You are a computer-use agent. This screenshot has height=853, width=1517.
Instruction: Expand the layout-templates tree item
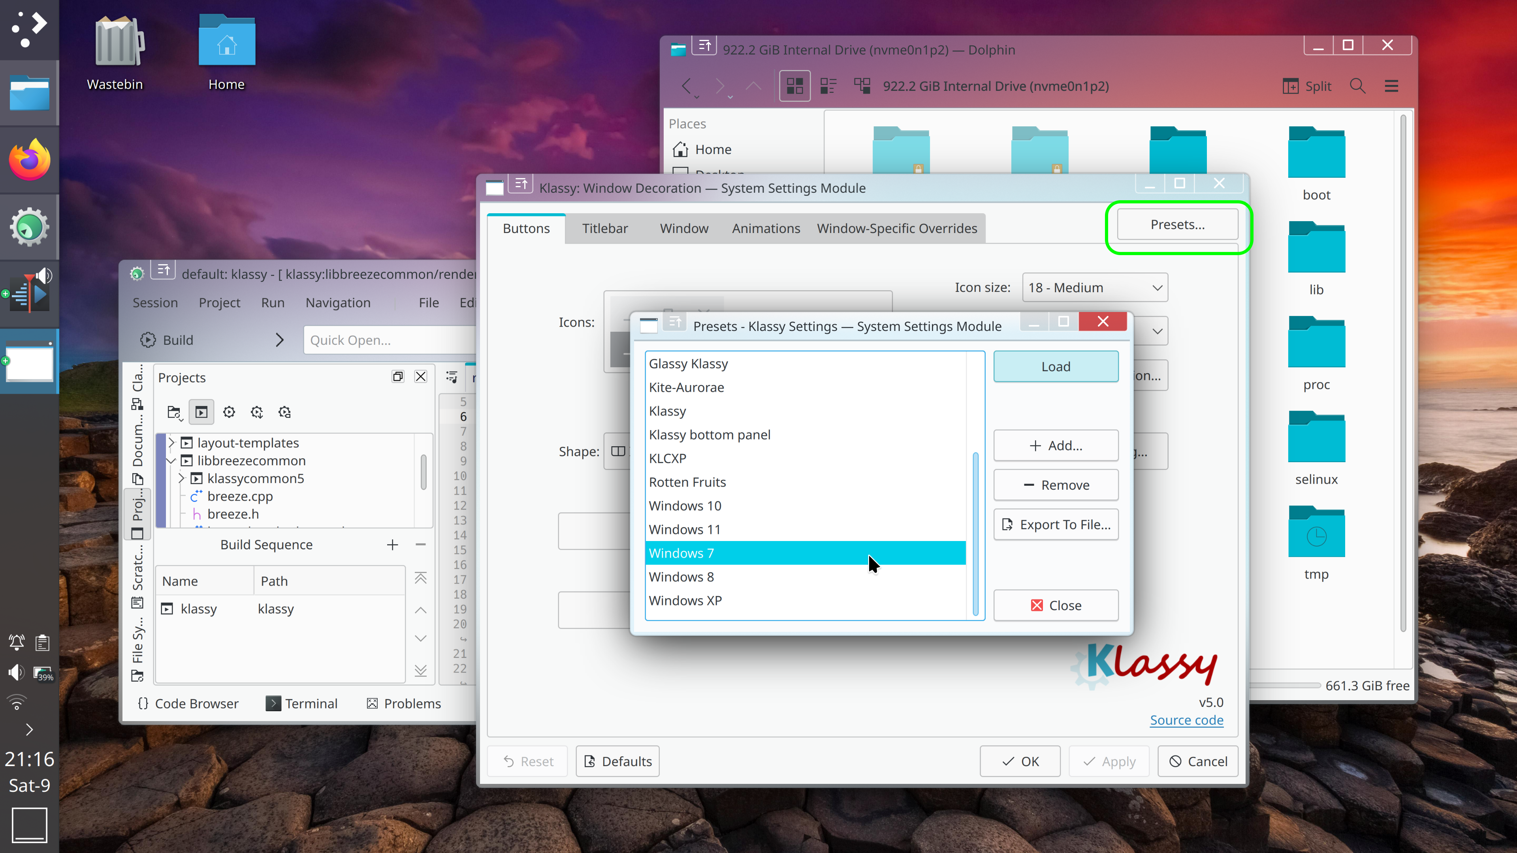171,442
